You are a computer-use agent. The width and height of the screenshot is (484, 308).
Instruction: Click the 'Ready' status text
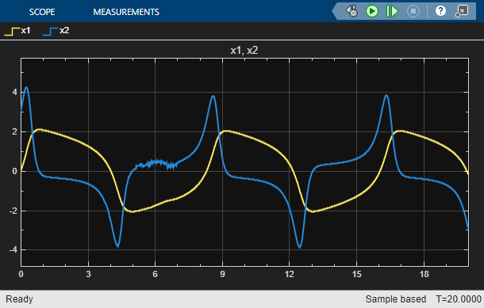(x=19, y=299)
